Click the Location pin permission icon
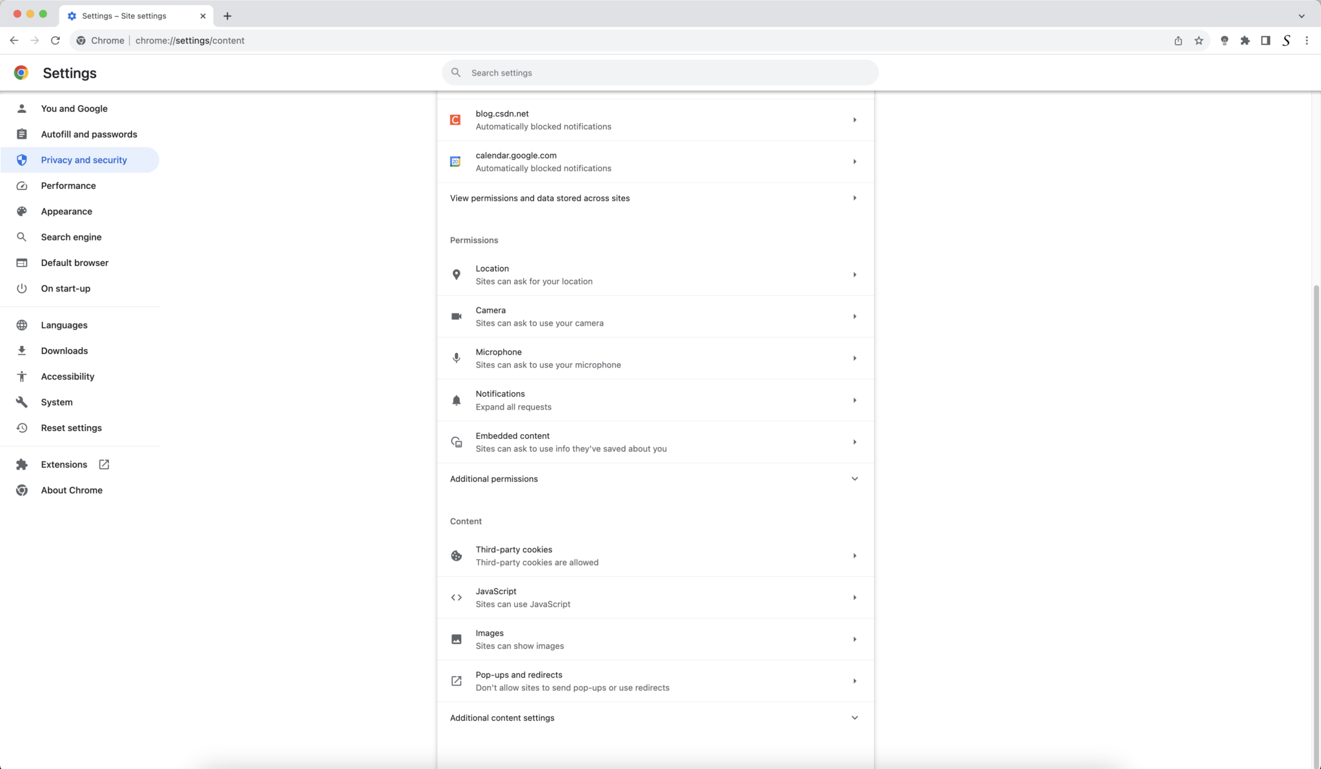1321x769 pixels. (456, 275)
